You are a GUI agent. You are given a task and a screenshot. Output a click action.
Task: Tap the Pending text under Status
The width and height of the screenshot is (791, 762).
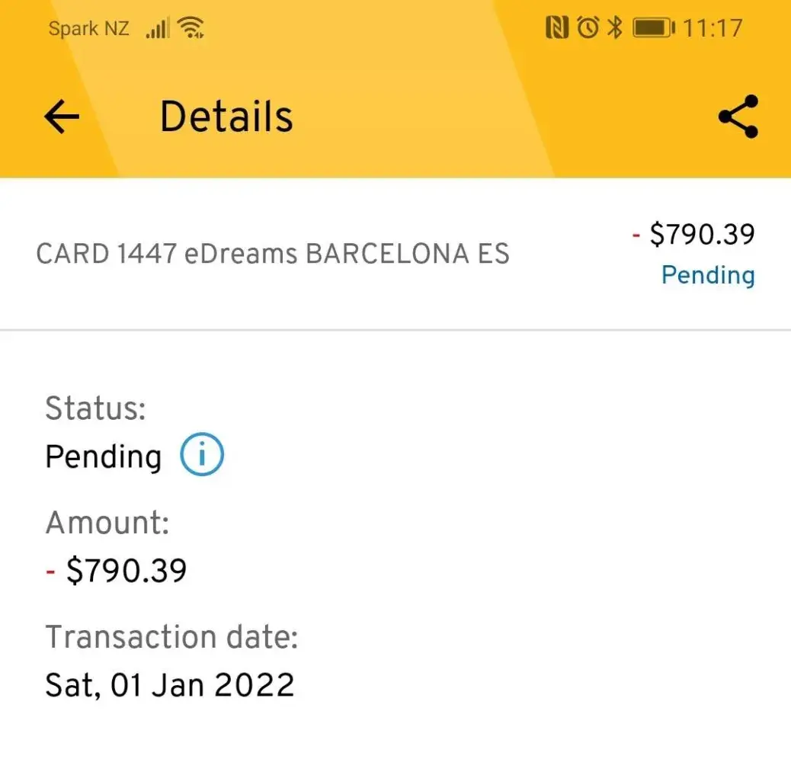103,456
